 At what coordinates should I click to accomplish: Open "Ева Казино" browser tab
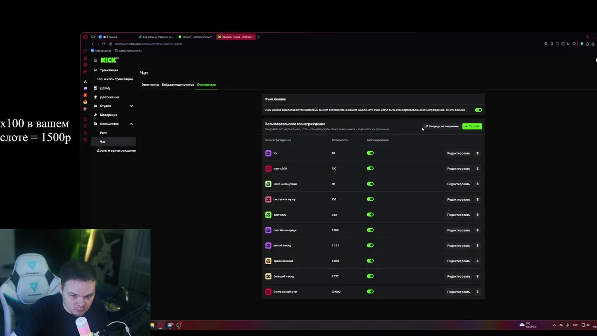coord(156,37)
